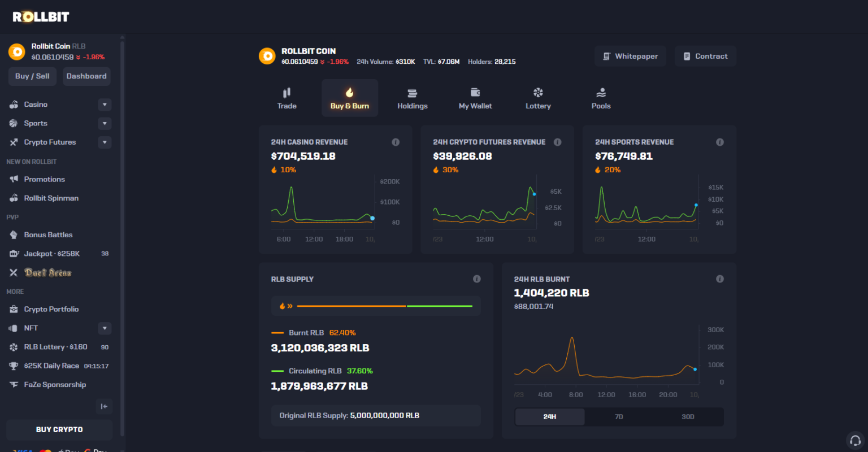This screenshot has height=452, width=868.
Task: Open the Casino section in the sidebar
Action: point(35,104)
